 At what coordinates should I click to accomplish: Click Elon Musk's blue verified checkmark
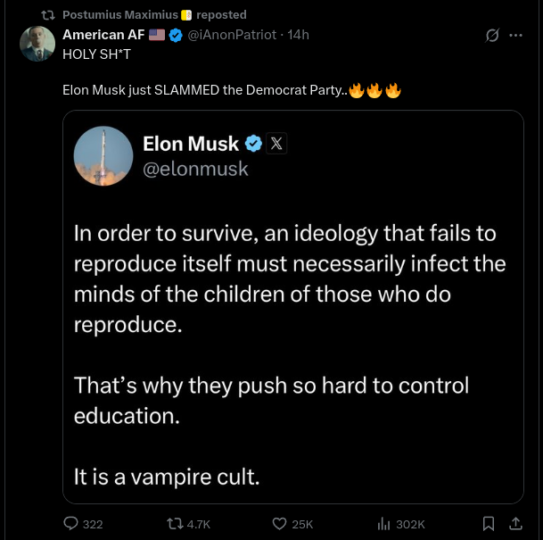[x=253, y=144]
